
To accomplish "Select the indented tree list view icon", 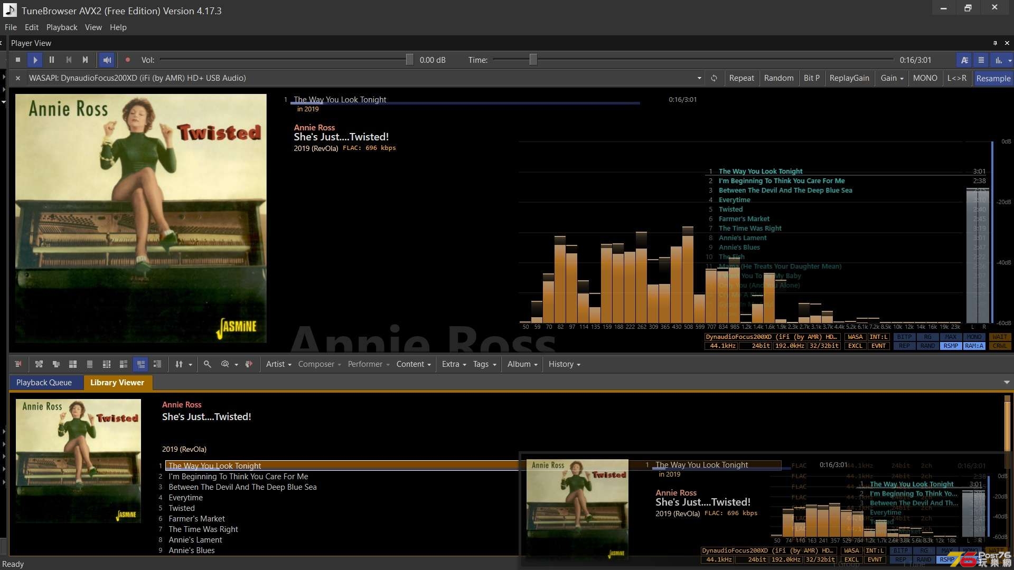I will pyautogui.click(x=157, y=364).
